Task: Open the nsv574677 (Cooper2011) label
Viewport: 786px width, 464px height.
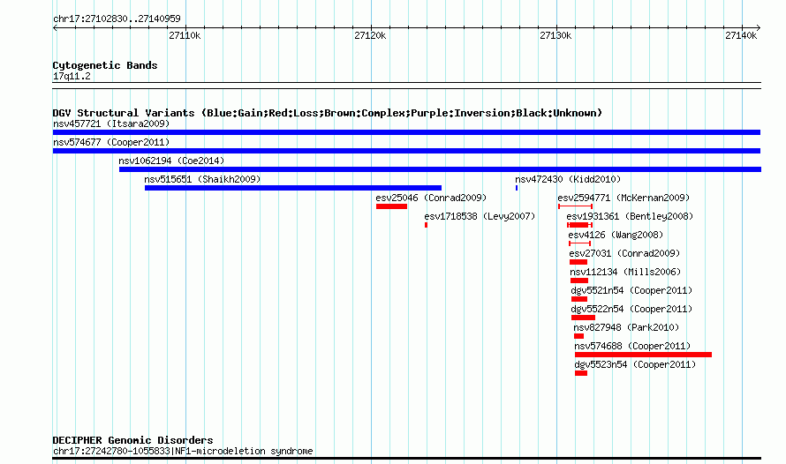Action: (x=111, y=142)
